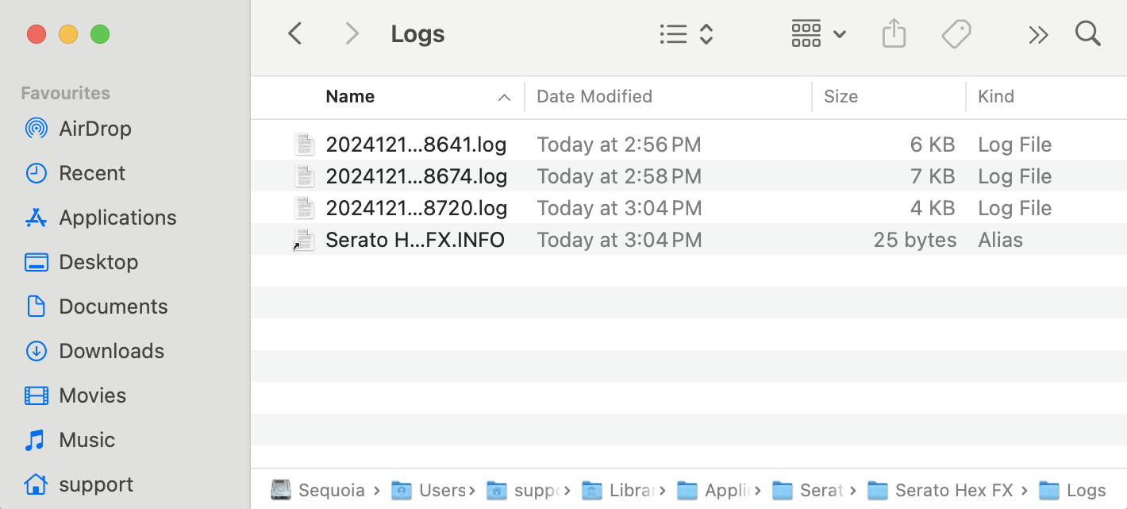Open Desktop in the sidebar
The image size is (1127, 509).
pos(81,262)
